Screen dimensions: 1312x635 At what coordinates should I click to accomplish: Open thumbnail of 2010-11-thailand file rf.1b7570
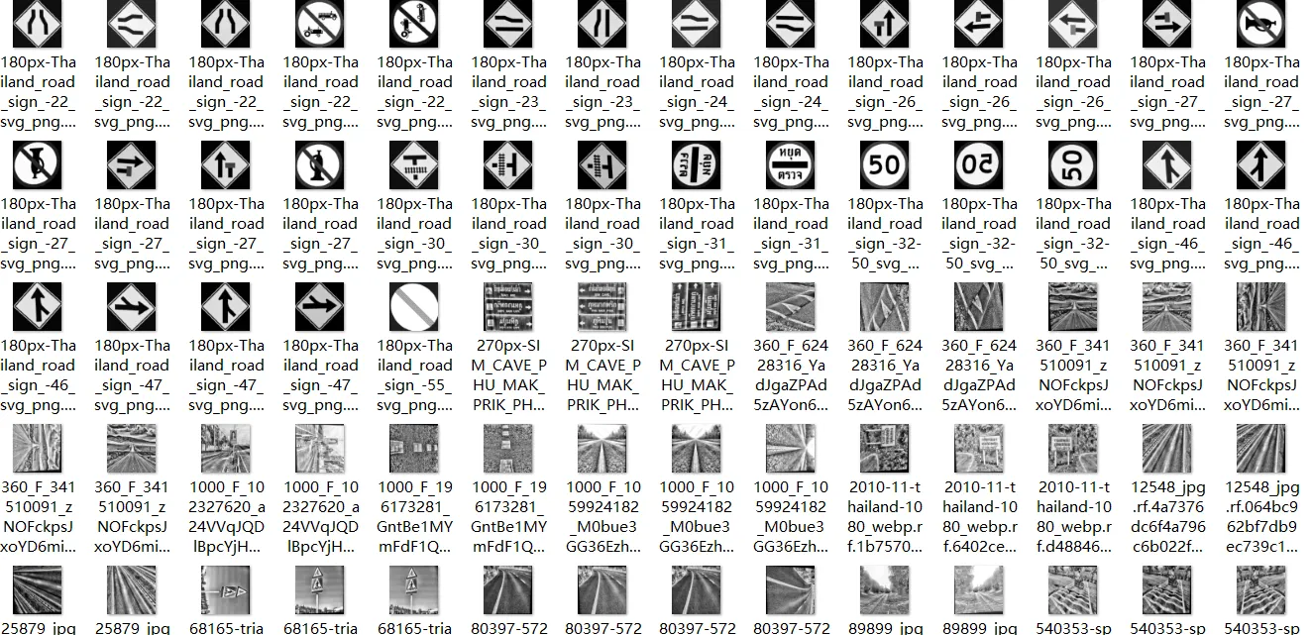tap(885, 449)
